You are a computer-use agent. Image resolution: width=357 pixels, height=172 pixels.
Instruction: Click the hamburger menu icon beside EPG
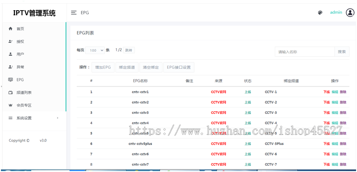[x=74, y=13]
